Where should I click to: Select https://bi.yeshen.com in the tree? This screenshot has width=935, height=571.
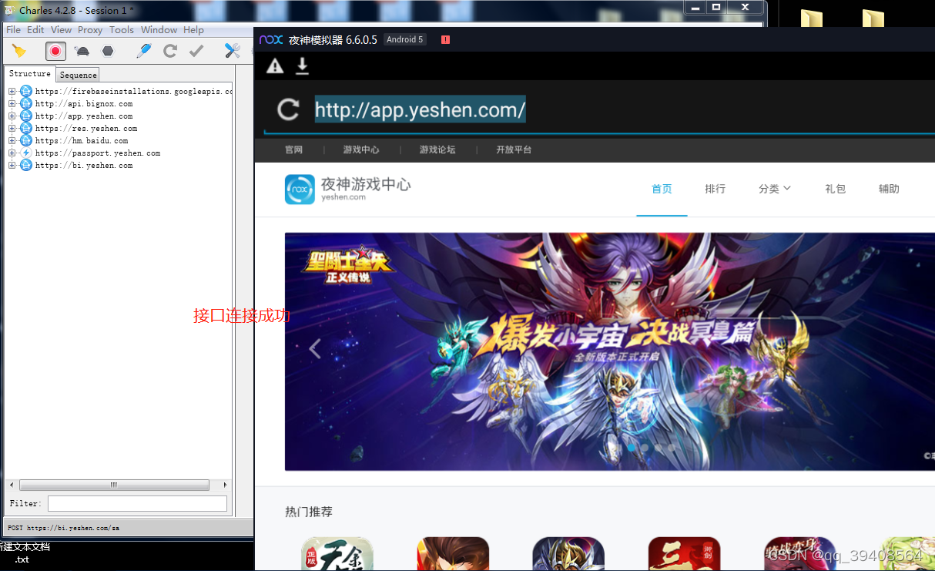click(84, 166)
